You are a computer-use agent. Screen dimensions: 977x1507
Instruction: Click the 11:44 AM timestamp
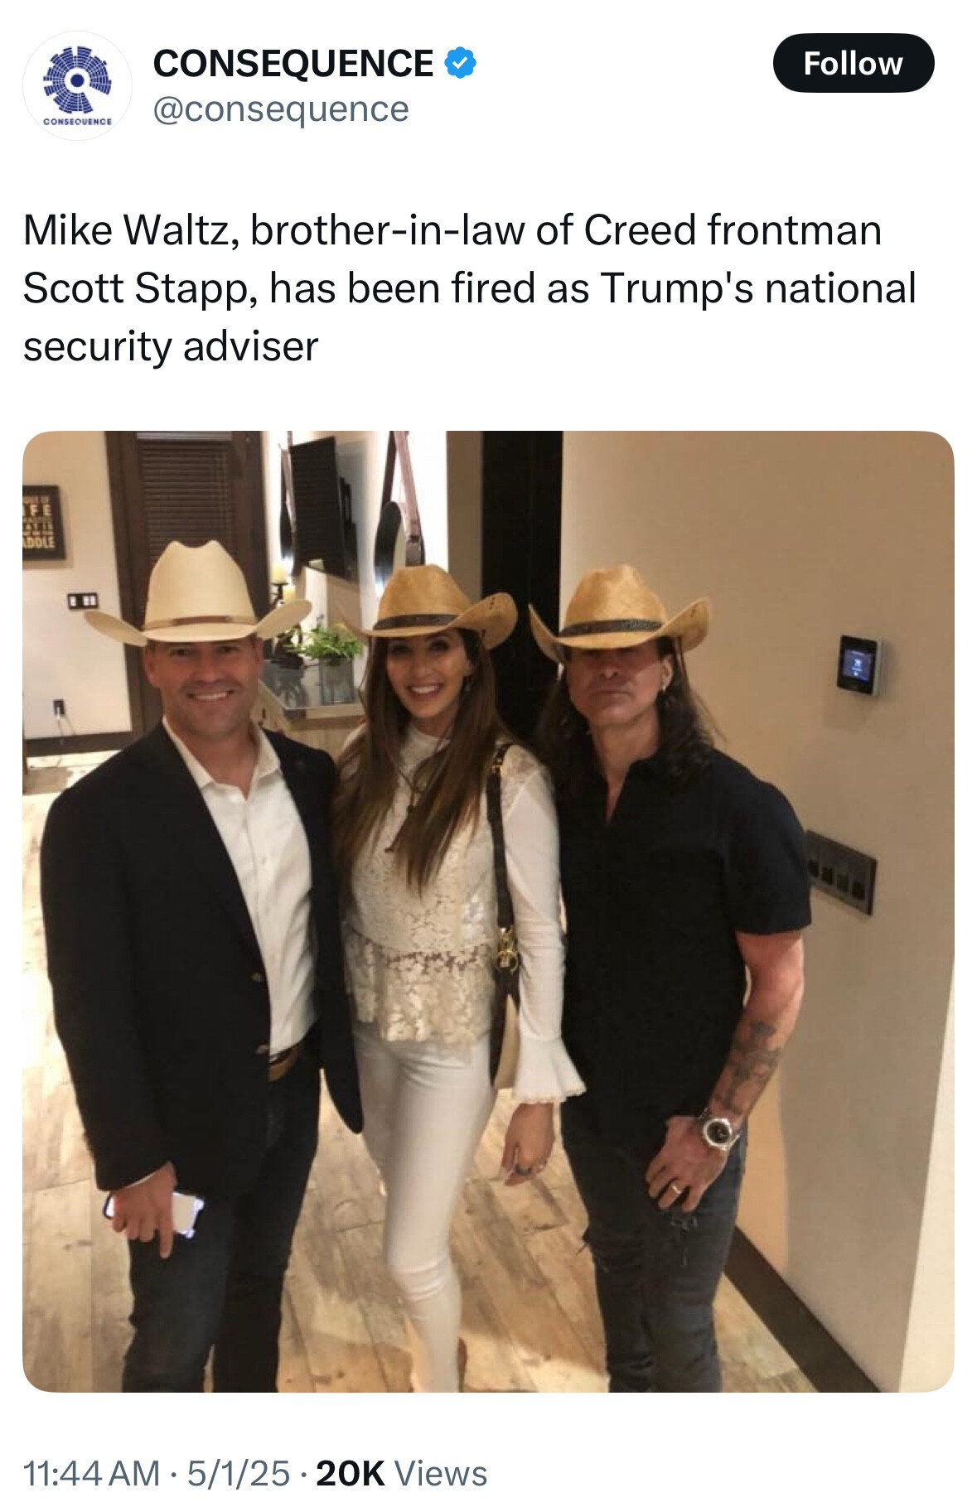[91, 1474]
